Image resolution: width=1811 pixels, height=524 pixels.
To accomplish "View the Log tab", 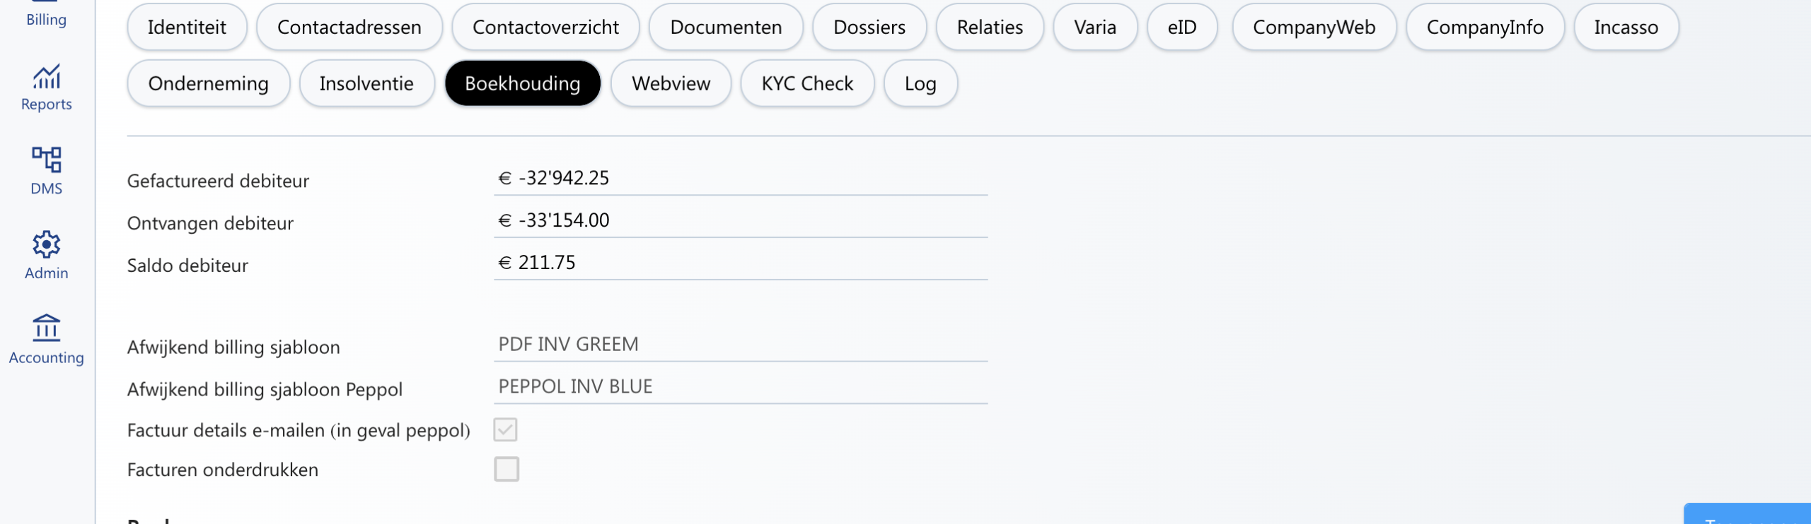I will (920, 83).
